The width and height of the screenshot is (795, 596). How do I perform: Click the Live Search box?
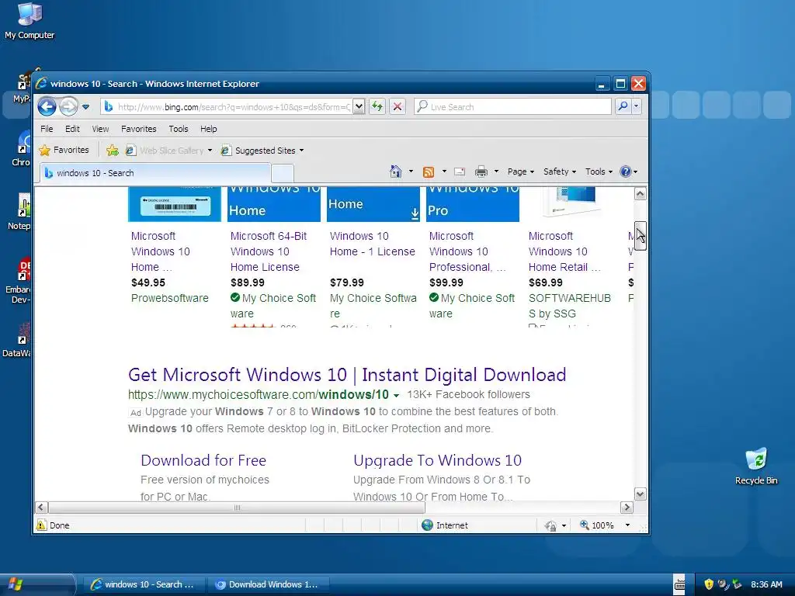(x=512, y=107)
